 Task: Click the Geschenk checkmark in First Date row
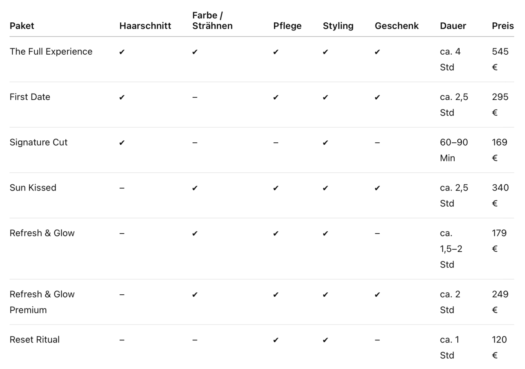click(377, 97)
